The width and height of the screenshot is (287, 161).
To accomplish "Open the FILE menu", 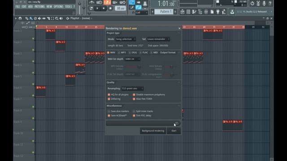I will pyautogui.click(x=17, y=7).
